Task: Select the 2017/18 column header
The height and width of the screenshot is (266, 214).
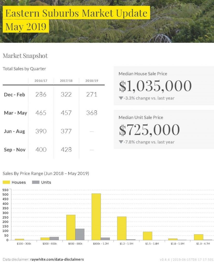Action: (66, 81)
